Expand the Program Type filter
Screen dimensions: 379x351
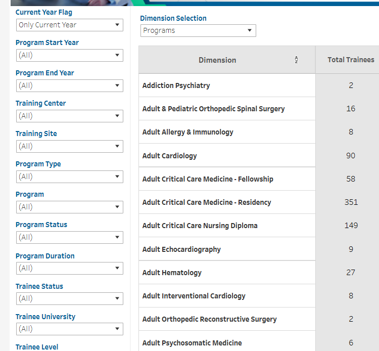[69, 177]
